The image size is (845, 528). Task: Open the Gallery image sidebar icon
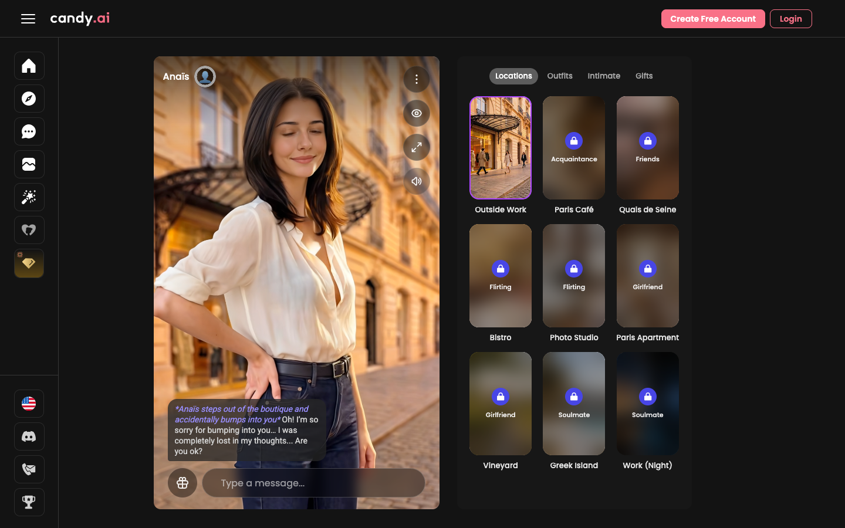29,164
